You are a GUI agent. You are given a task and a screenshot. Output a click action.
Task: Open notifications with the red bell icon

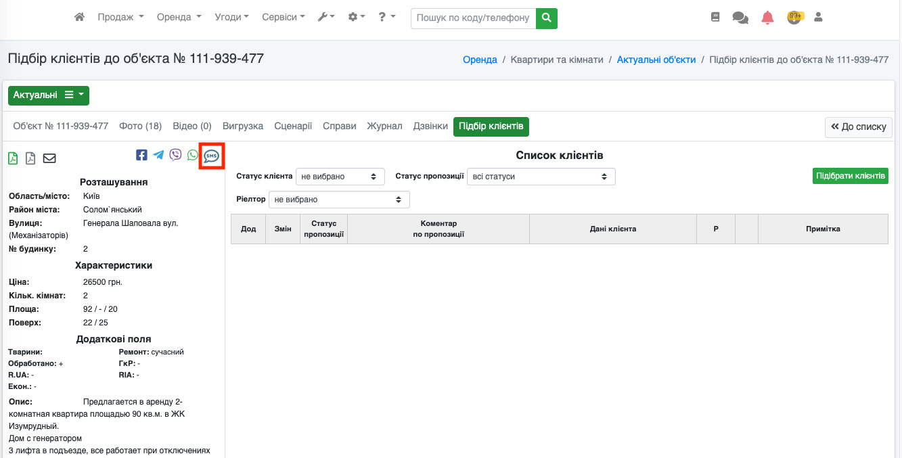tap(767, 18)
